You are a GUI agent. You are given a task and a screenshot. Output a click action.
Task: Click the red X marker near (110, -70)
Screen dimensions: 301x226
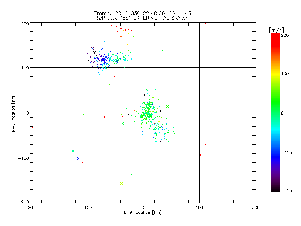(206, 145)
